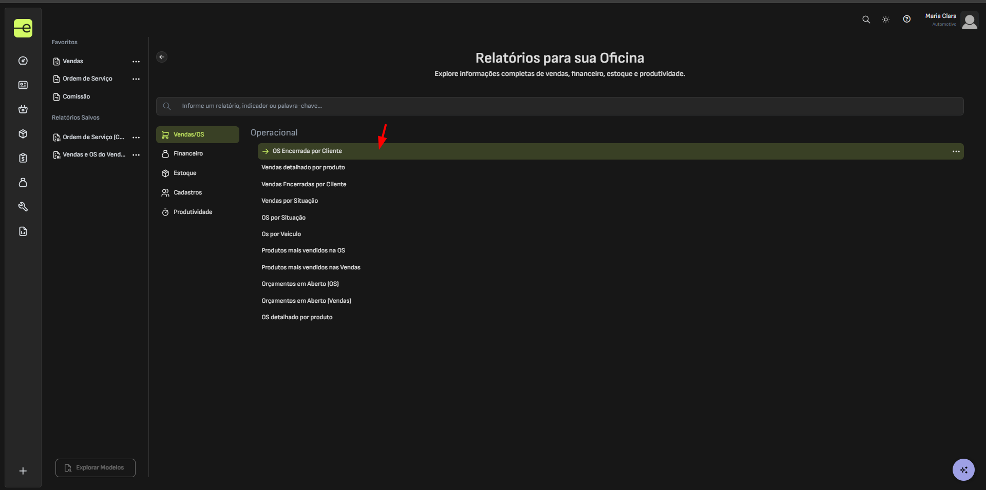Select the Produtividade category
This screenshot has height=490, width=986.
[193, 212]
